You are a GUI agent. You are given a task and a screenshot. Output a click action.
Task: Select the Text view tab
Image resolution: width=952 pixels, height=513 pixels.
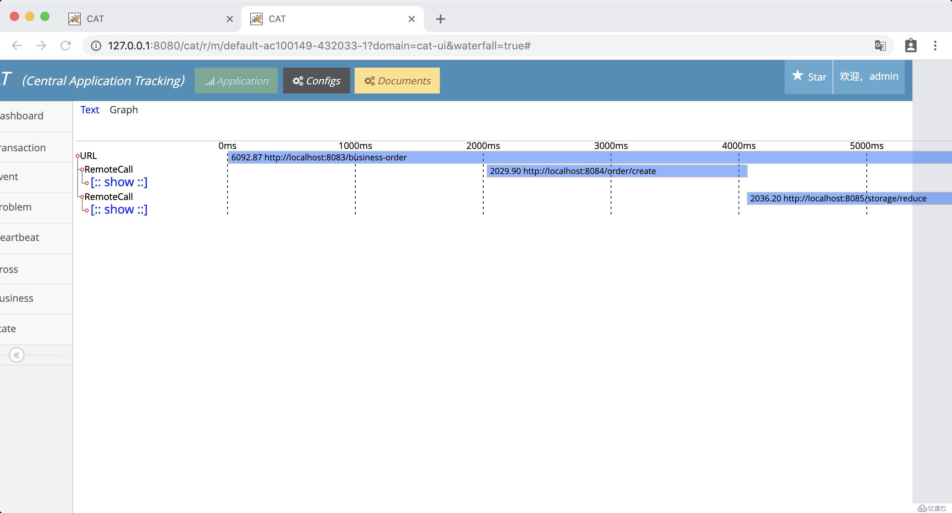coord(89,109)
